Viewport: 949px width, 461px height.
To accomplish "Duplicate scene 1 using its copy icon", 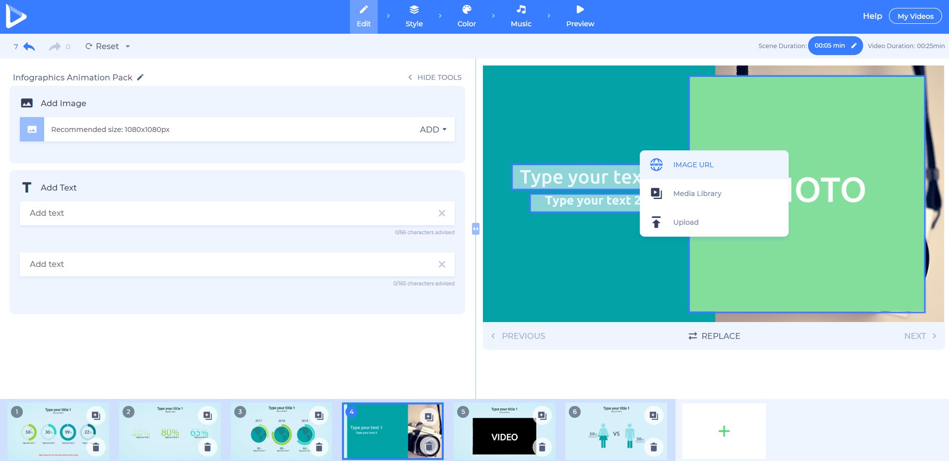I will (x=96, y=416).
